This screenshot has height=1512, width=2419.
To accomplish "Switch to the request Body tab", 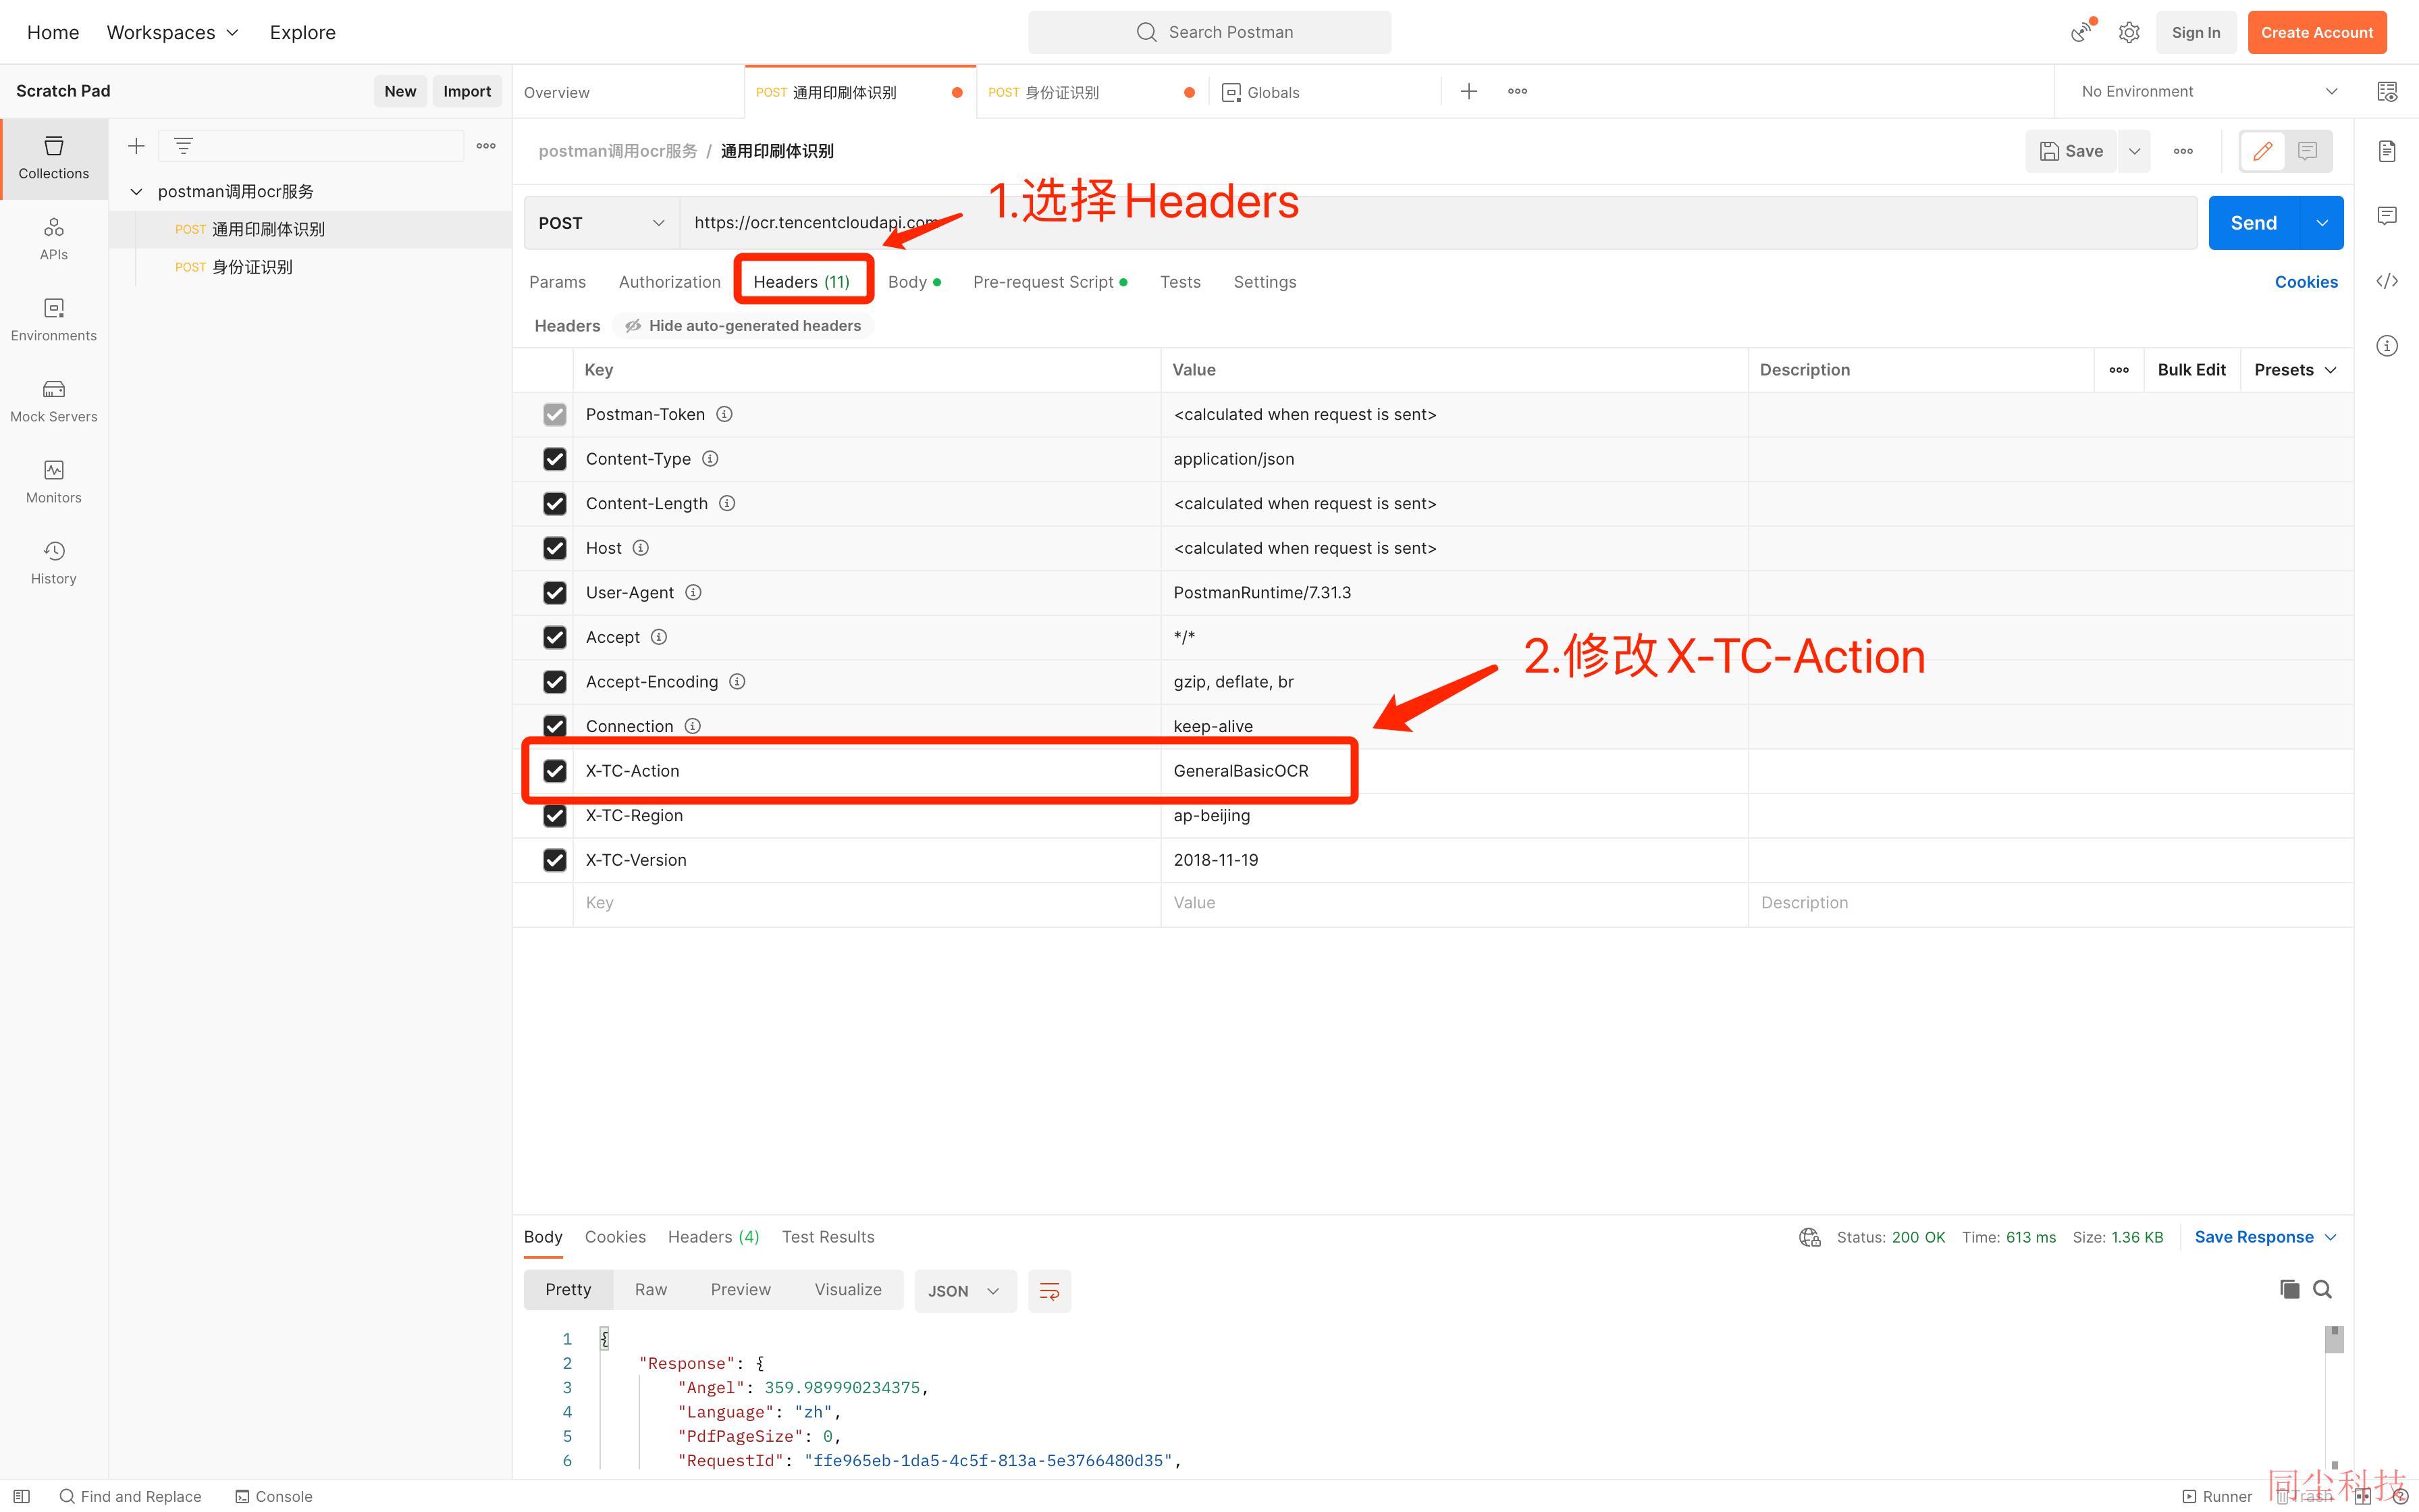I will click(x=913, y=282).
